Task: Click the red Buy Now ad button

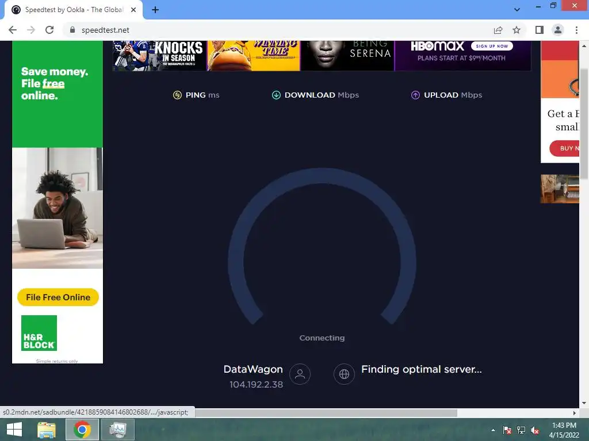Action: coord(565,148)
